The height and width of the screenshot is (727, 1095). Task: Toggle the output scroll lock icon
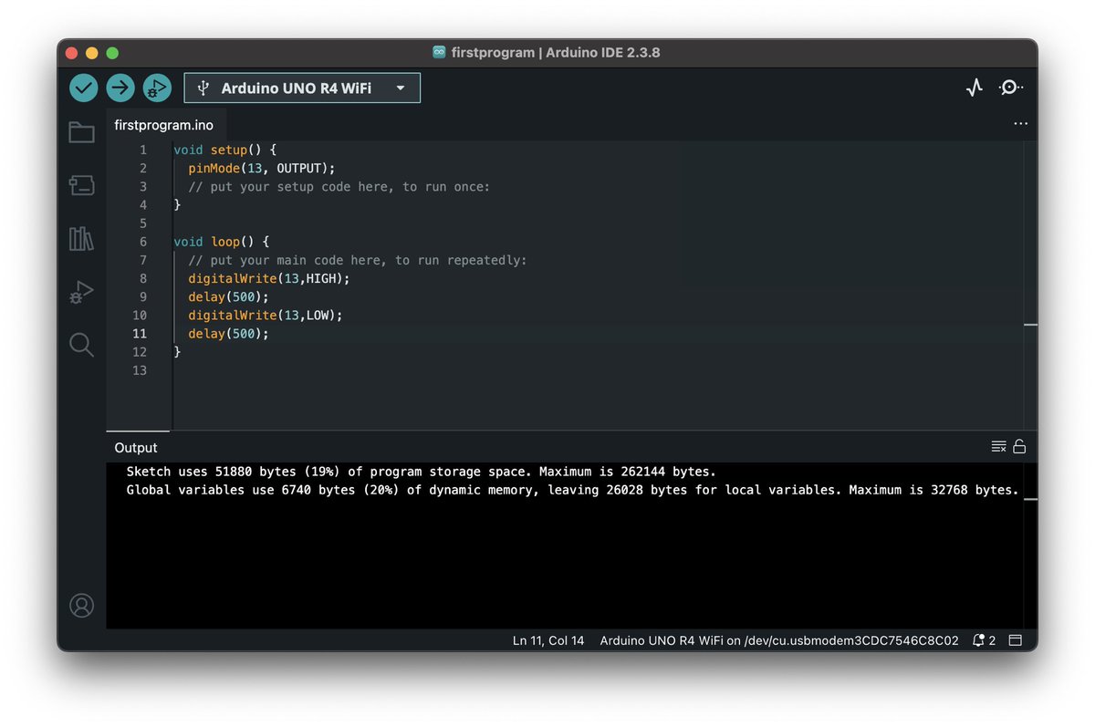(1019, 447)
